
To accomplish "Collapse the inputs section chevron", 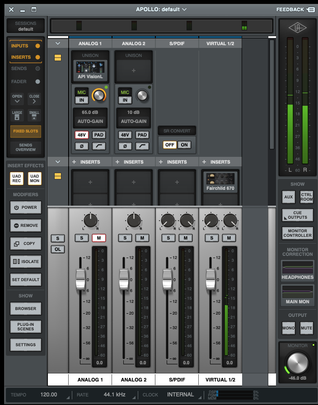I will (x=58, y=43).
